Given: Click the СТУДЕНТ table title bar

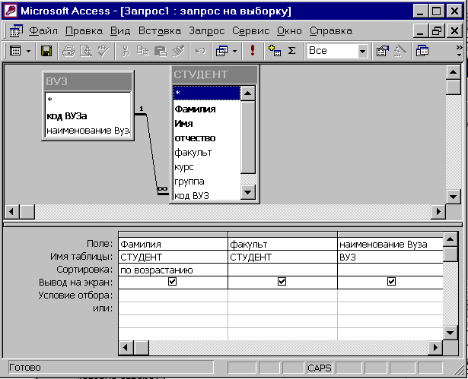Looking at the screenshot, I should click(x=215, y=74).
